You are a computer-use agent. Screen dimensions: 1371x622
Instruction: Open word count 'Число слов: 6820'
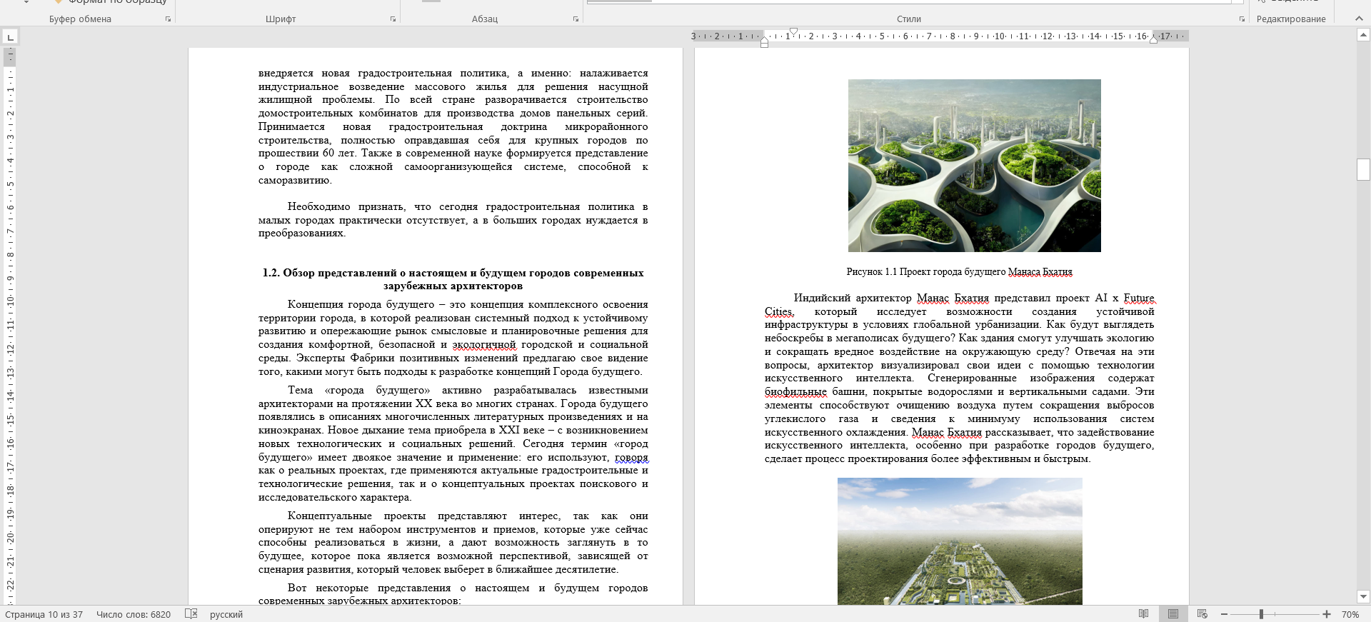coord(134,614)
